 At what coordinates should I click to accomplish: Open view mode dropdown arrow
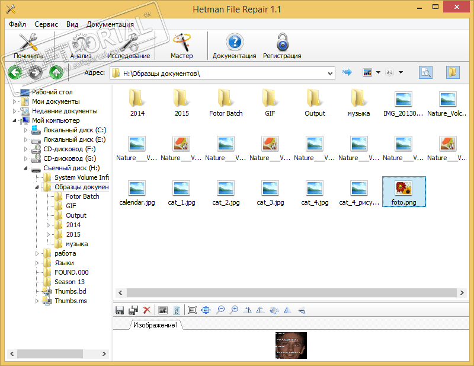(378, 72)
